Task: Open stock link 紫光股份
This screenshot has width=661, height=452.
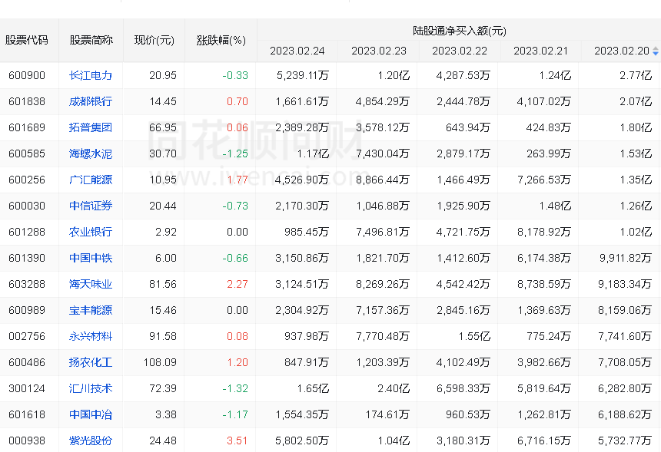Action: [91, 440]
